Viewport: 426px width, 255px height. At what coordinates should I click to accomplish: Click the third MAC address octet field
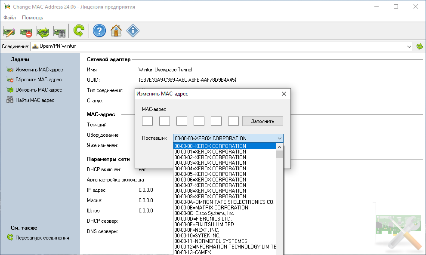[182, 121]
